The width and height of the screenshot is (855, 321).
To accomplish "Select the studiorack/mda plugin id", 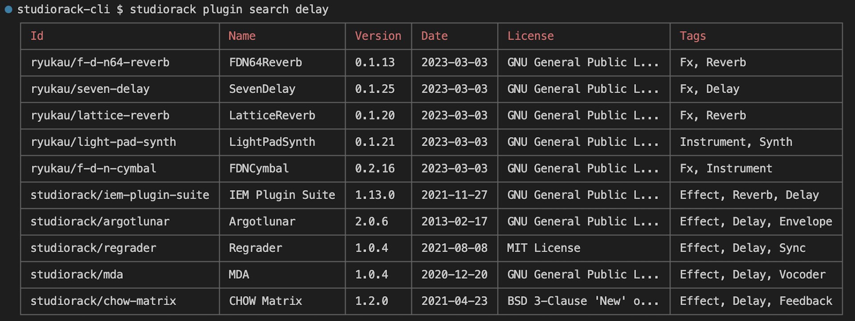I will point(77,274).
